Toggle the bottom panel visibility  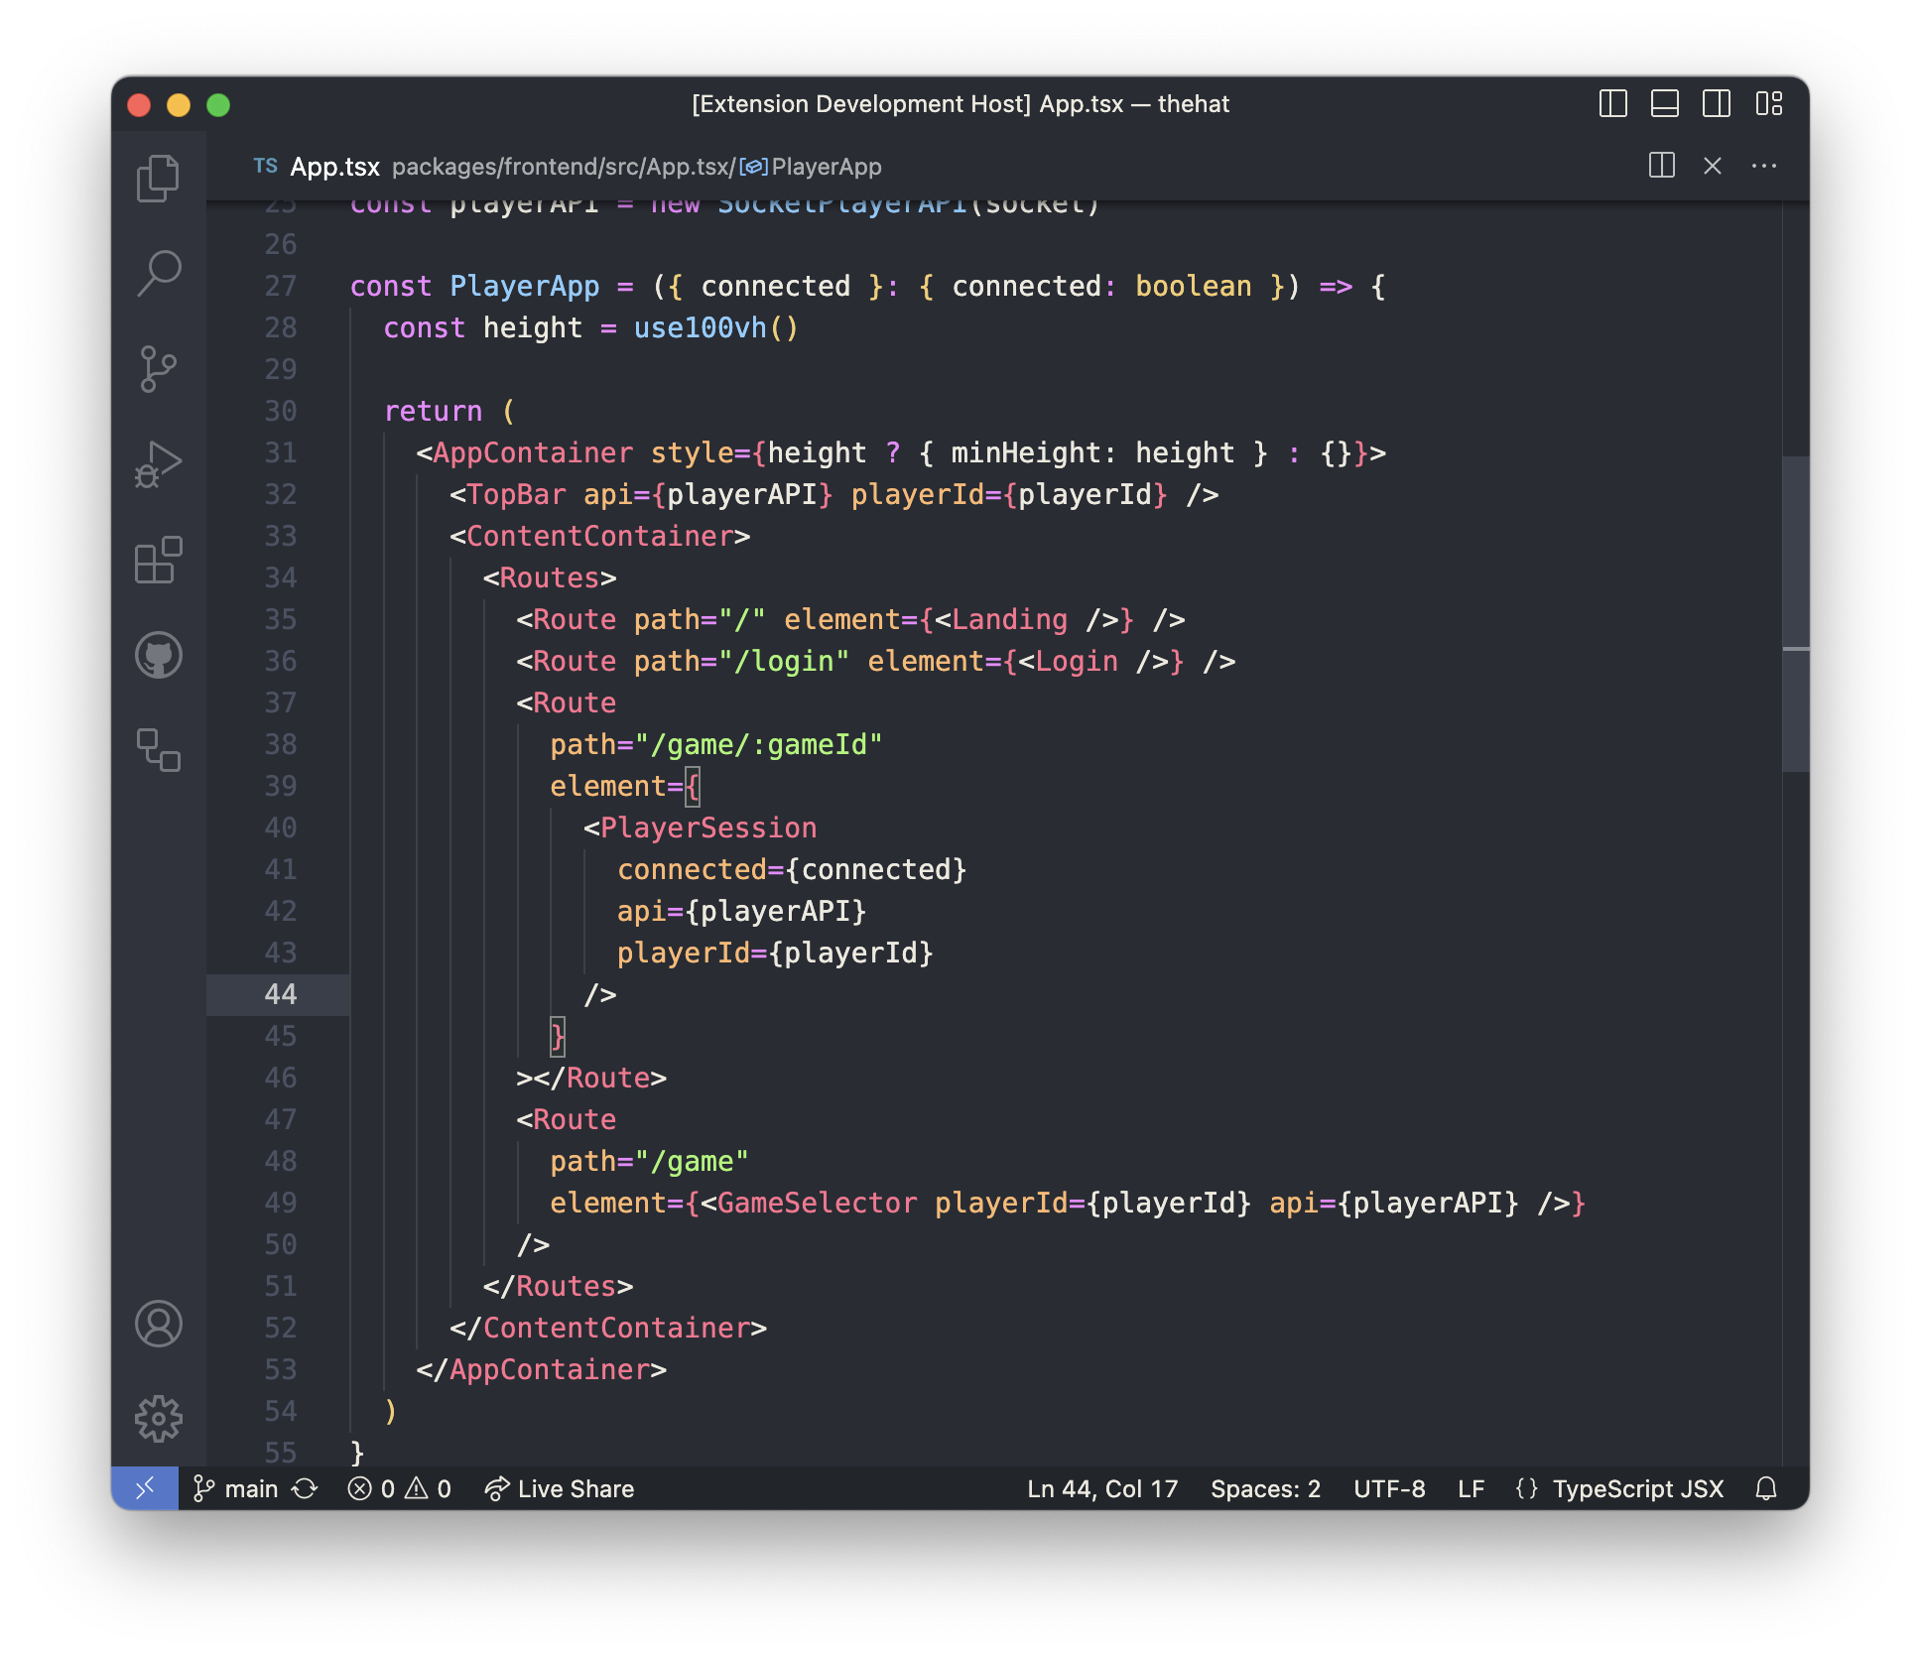(1664, 104)
